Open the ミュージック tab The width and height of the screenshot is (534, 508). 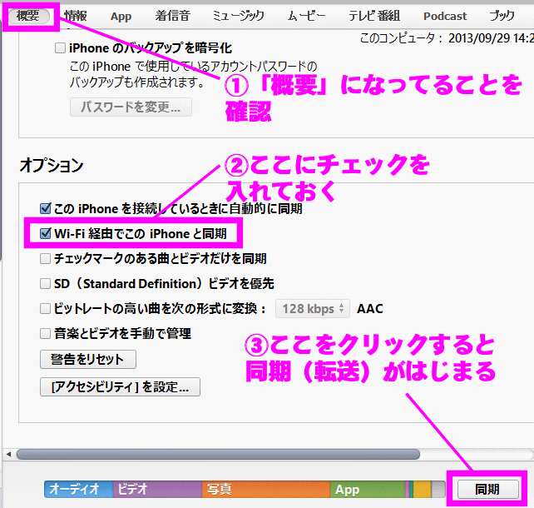[238, 16]
